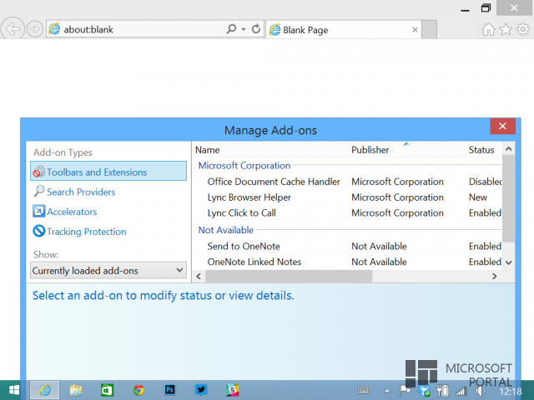
Task: Open File Explorer from taskbar
Action: 76,390
